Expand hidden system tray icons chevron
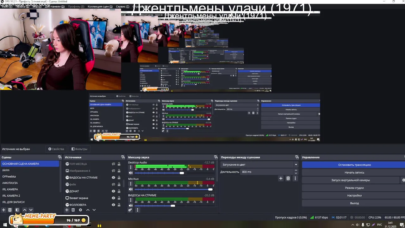Viewport: 405px width, 228px height. coord(353,225)
